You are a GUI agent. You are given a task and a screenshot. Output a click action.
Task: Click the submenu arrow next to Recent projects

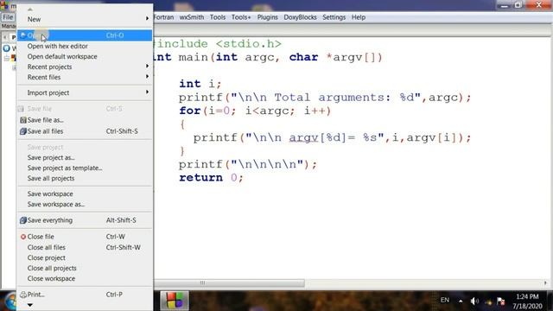(x=147, y=66)
